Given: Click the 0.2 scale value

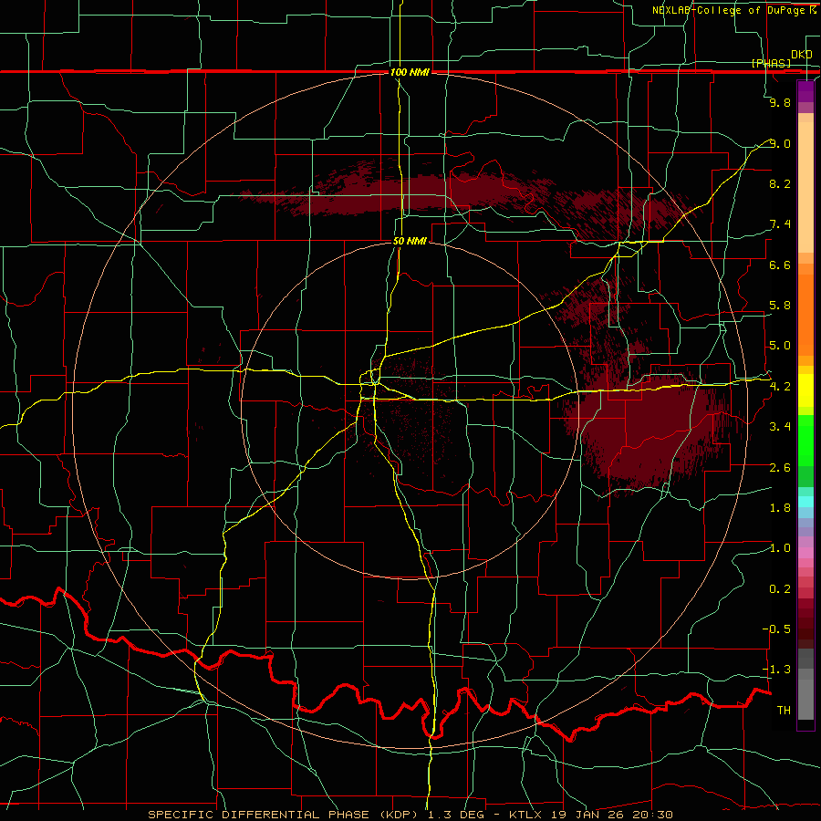Looking at the screenshot, I should [x=780, y=589].
